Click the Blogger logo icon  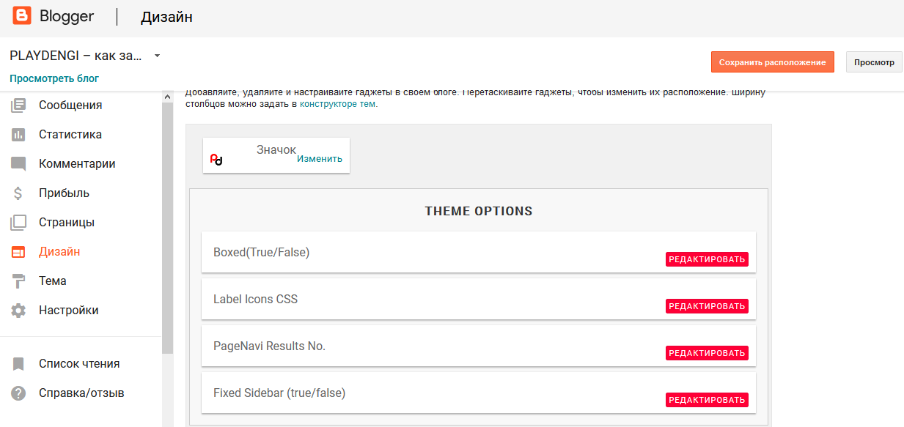22,16
